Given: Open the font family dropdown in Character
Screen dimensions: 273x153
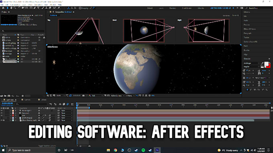Looking at the screenshot, I should (251, 63).
